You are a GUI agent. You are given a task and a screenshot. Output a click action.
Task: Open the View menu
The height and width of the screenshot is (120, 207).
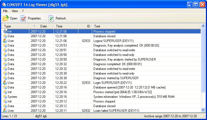pos(15,11)
